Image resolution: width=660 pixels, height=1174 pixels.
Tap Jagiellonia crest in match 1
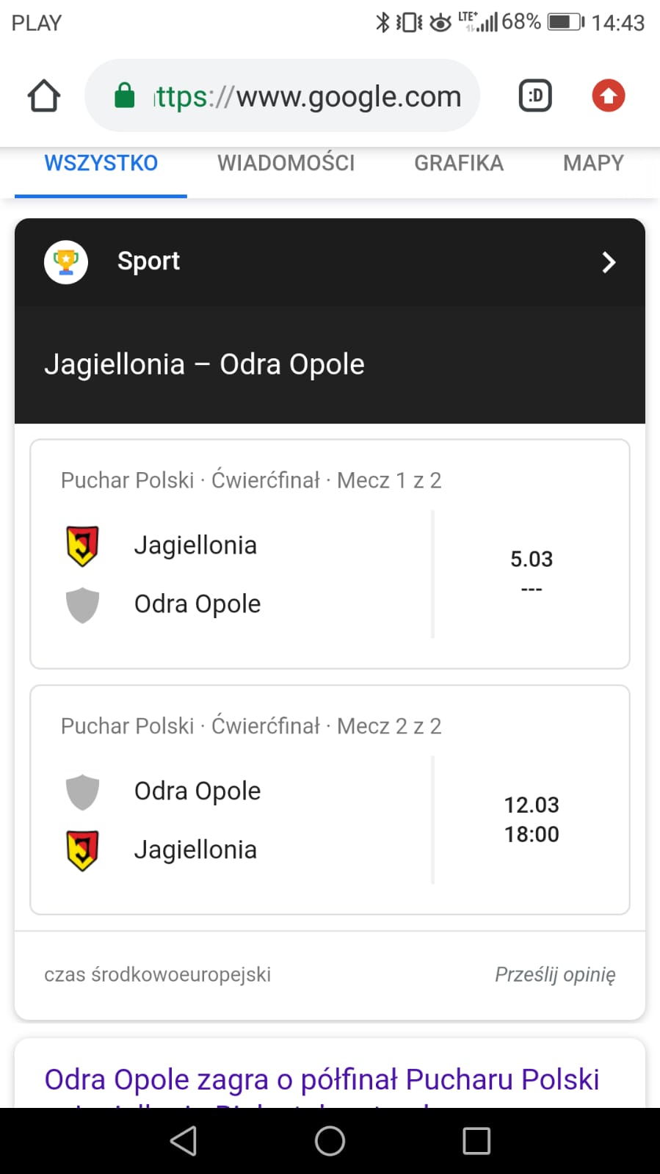82,546
